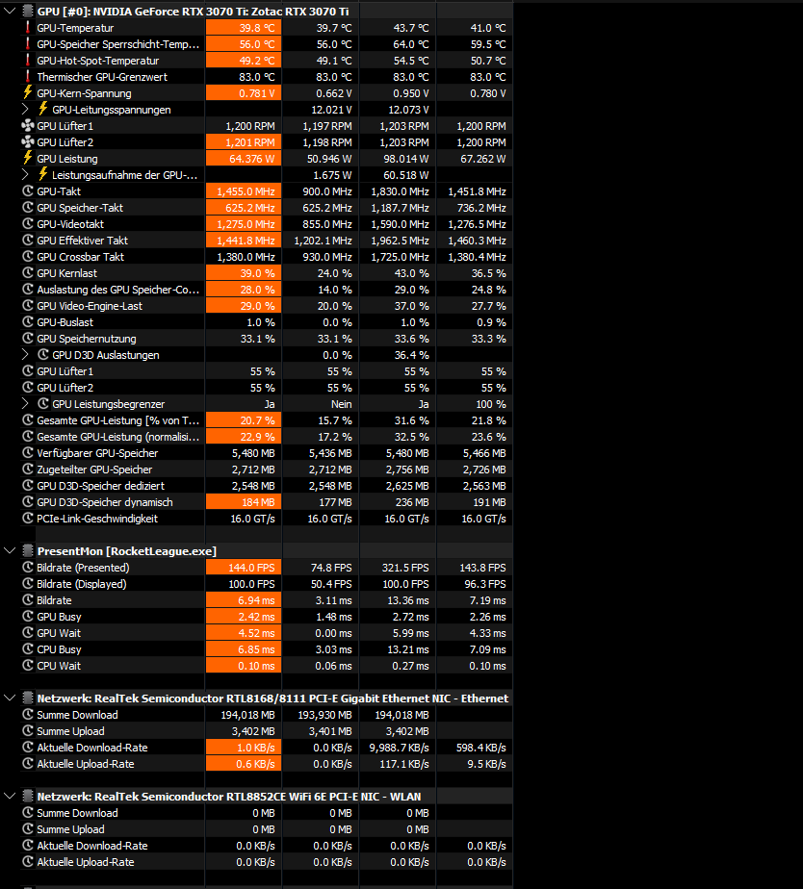The image size is (803, 889).
Task: Click clock icon for GPU Speichernutzung
Action: pyautogui.click(x=27, y=338)
